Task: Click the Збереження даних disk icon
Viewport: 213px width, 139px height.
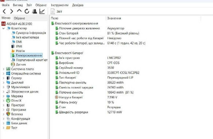Action: (8, 92)
